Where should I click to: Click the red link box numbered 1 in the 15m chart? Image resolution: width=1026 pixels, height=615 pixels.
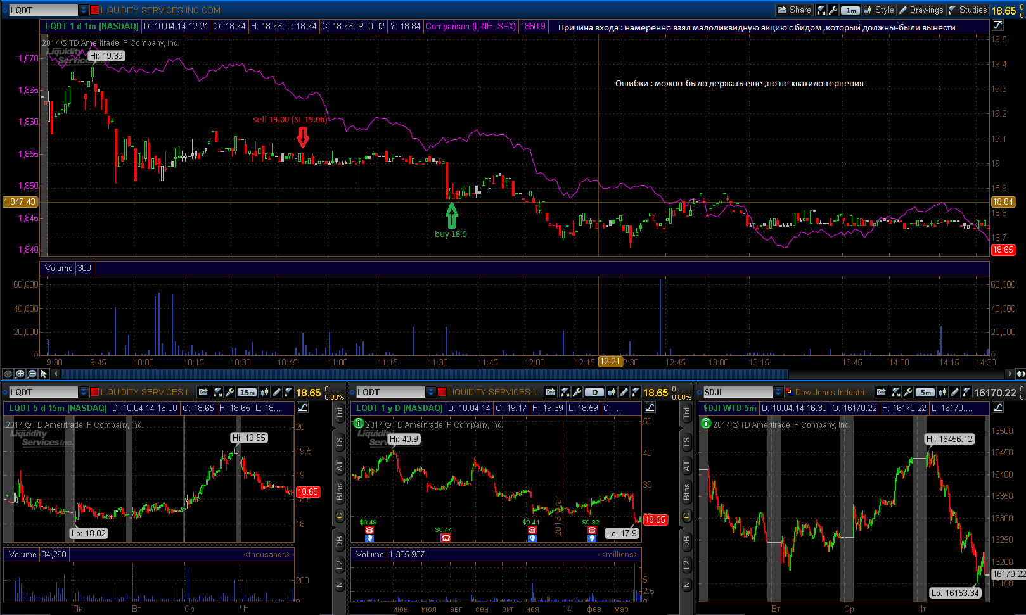pyautogui.click(x=94, y=392)
